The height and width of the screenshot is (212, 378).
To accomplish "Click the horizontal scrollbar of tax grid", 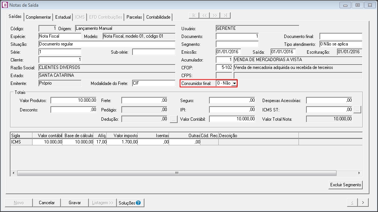I will [177, 173].
